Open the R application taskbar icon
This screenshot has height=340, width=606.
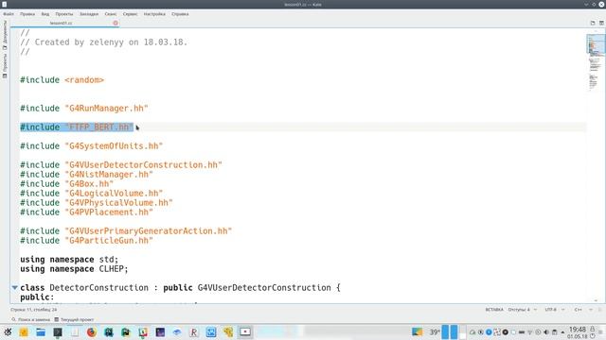[x=194, y=331]
